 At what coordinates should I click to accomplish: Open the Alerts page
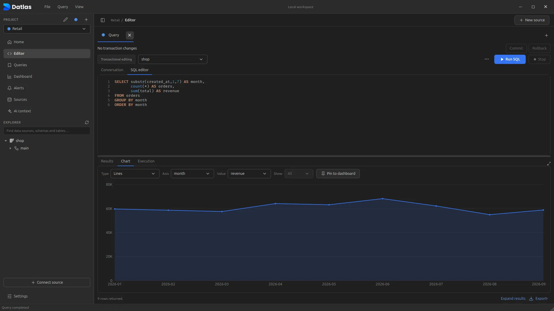[47, 88]
